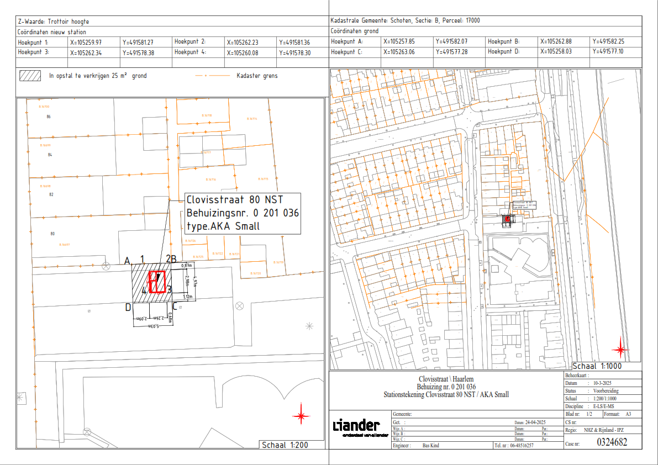Click the gray asterisk symbol on left map
This screenshot has height=465, width=658.
[x=309, y=326]
